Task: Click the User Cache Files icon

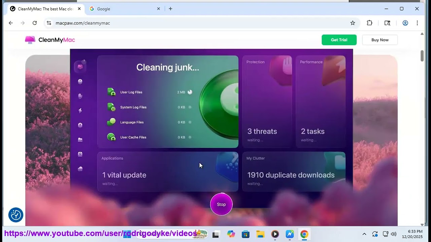Action: click(111, 137)
